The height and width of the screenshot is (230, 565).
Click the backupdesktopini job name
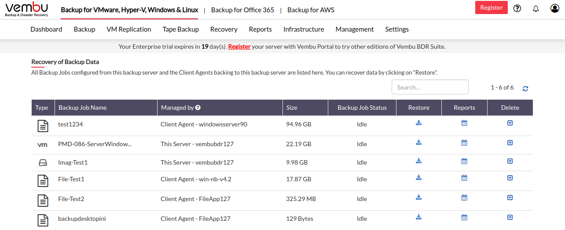coord(82,219)
